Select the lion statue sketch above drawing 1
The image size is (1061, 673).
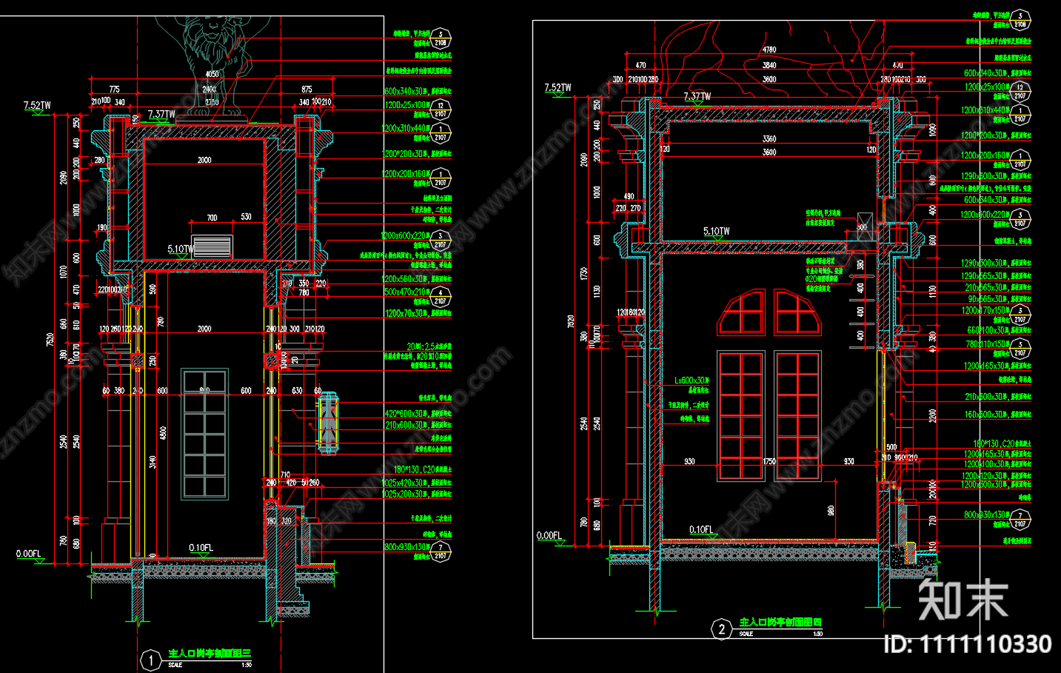point(213,67)
